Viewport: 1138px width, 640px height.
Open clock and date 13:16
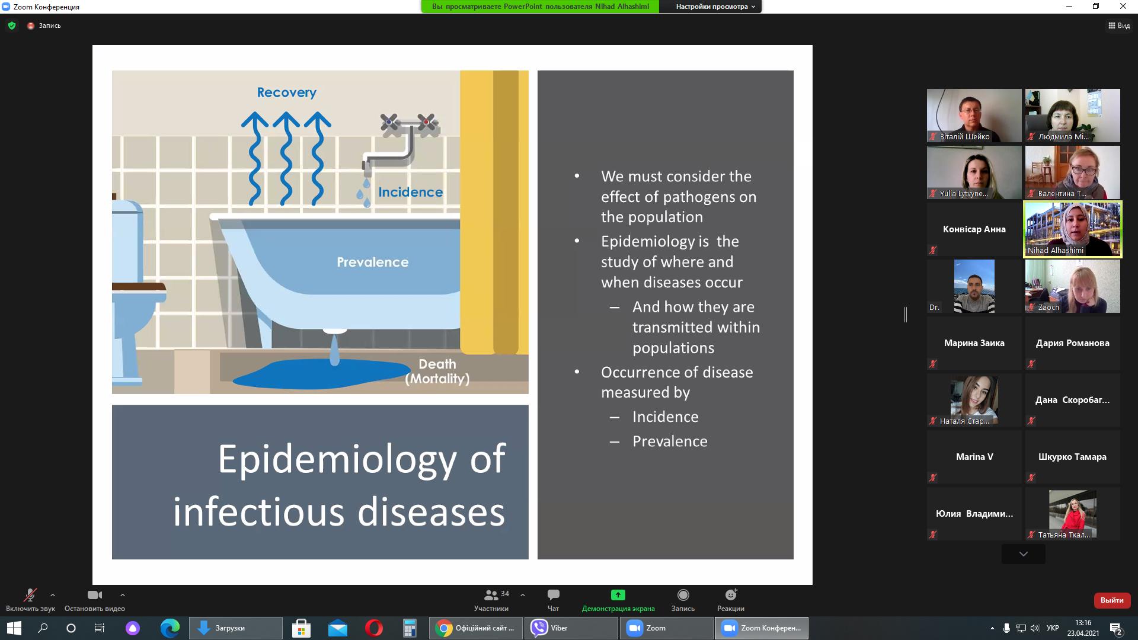pyautogui.click(x=1083, y=628)
